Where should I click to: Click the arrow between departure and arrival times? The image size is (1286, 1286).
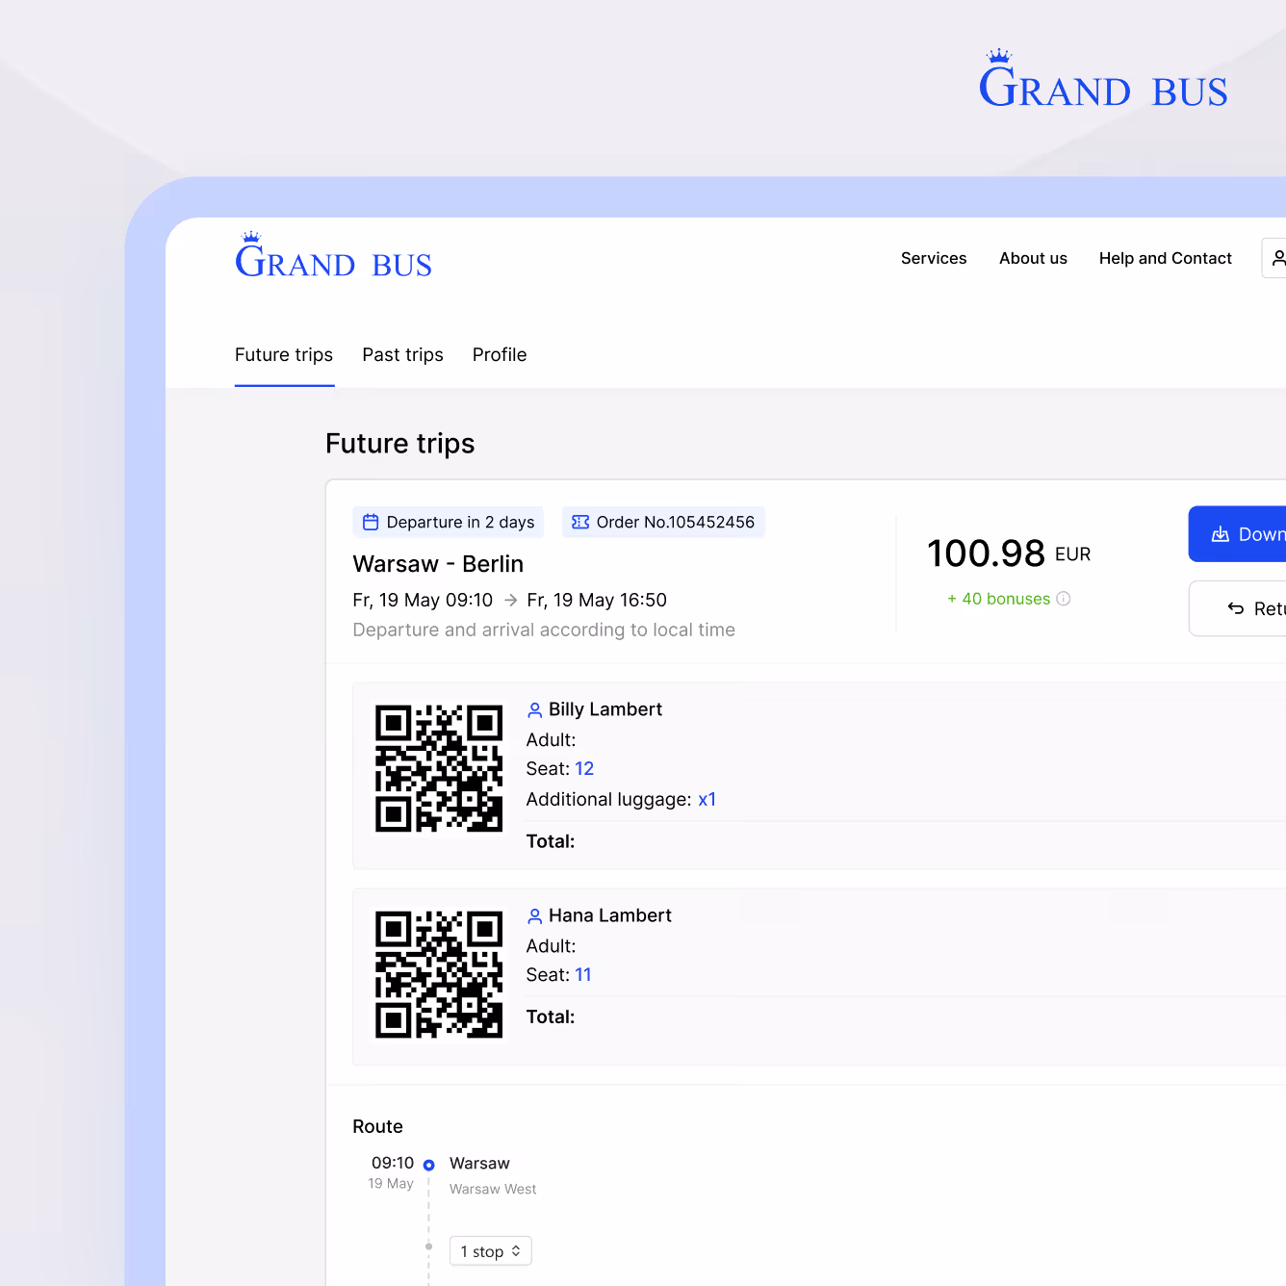click(x=511, y=600)
